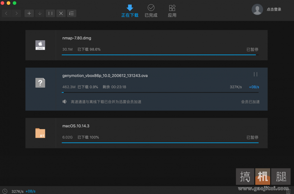Open the 应用 tab
This screenshot has height=194, width=294.
click(x=172, y=11)
